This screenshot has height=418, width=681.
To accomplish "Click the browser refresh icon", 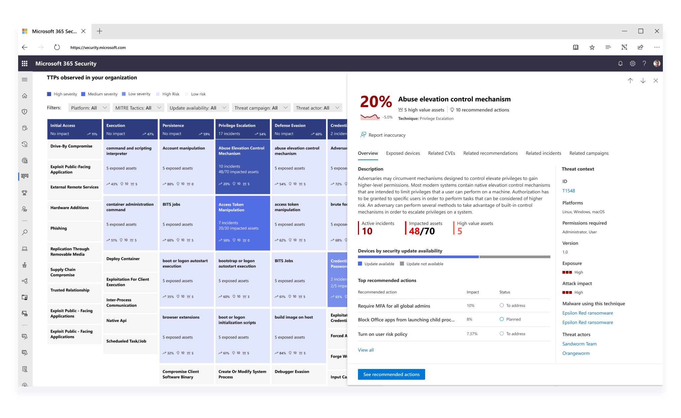I will point(57,47).
